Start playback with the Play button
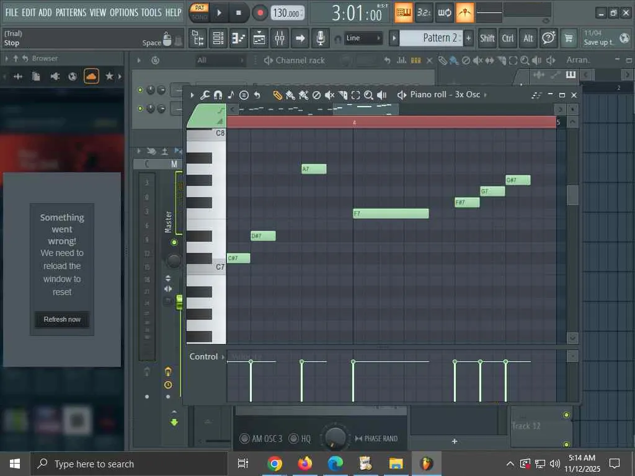This screenshot has width=635, height=476. tap(219, 13)
